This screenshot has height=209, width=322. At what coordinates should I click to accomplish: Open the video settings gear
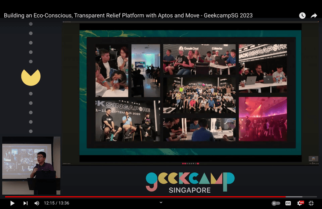300,203
